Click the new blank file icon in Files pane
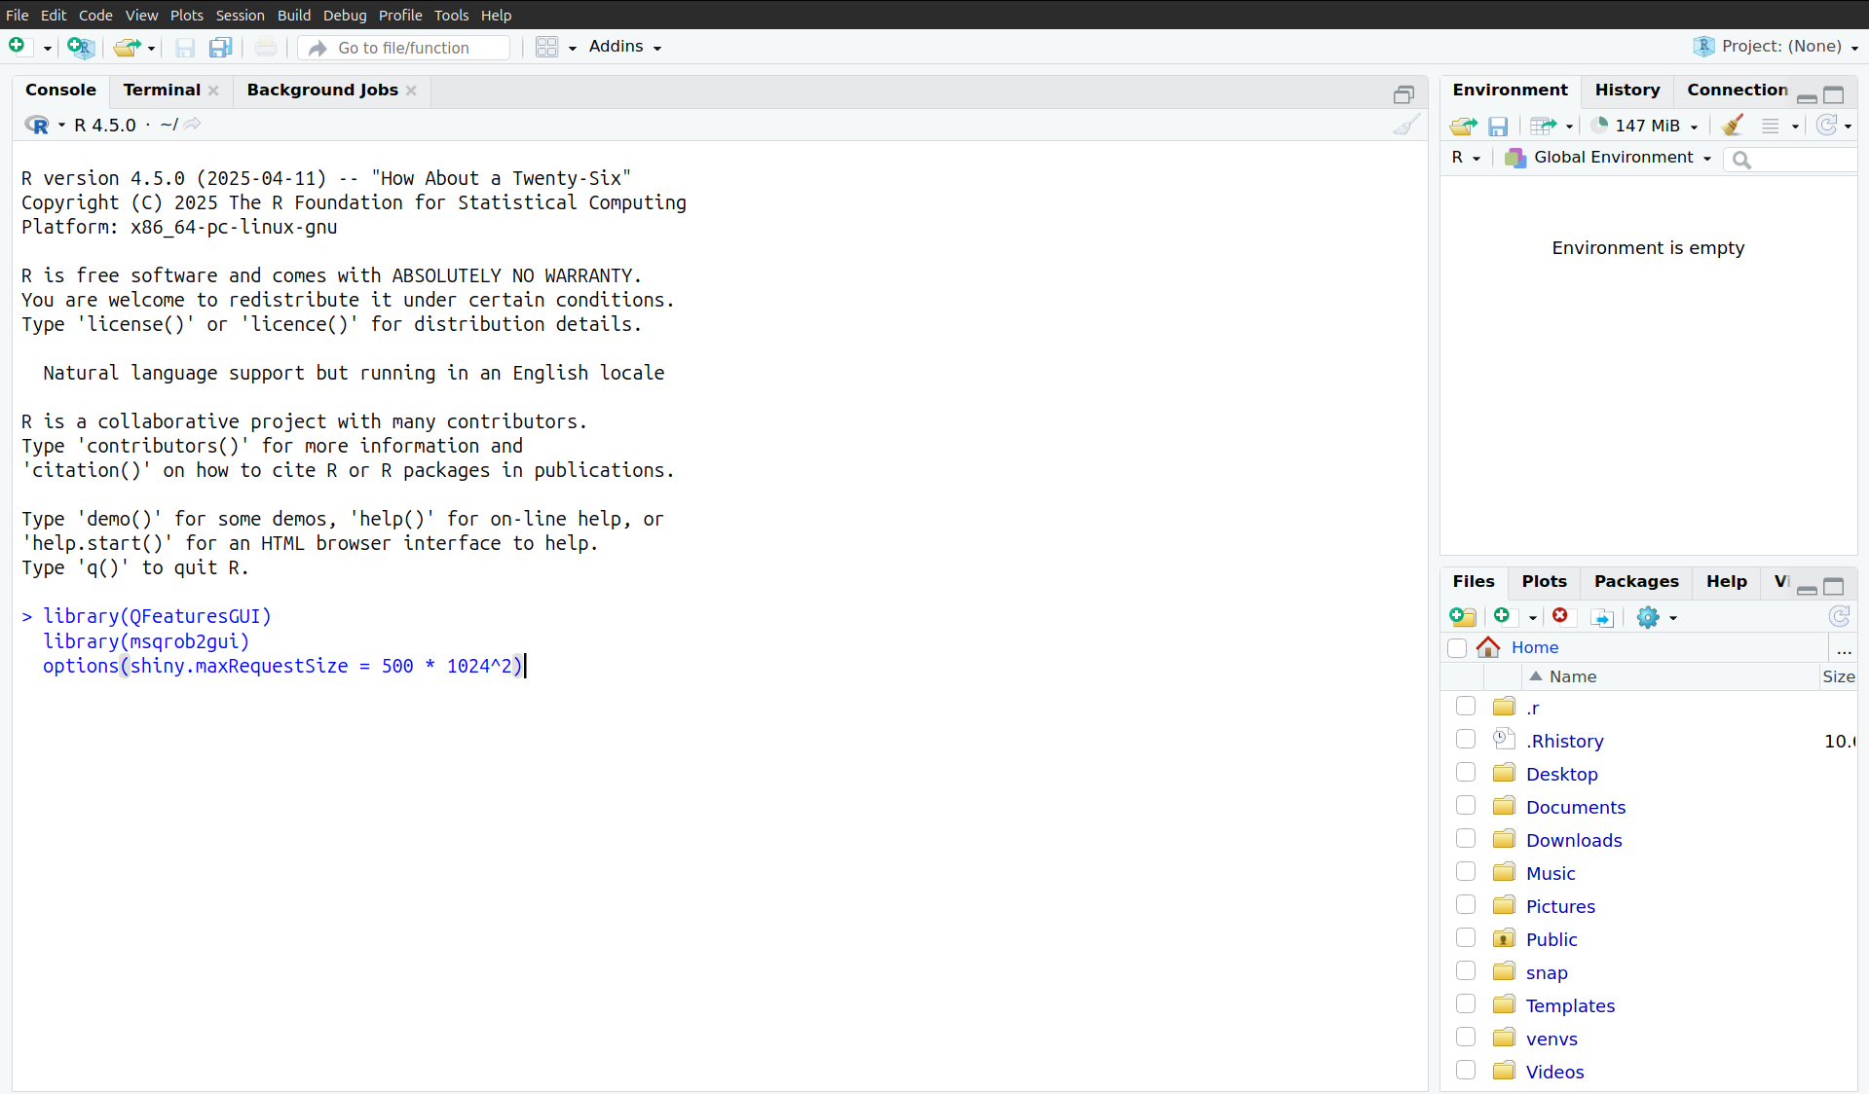Viewport: 1869px width, 1094px height. coord(1505,616)
